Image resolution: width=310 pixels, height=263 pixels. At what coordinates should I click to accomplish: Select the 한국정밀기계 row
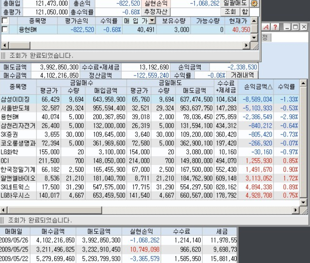point(149,169)
